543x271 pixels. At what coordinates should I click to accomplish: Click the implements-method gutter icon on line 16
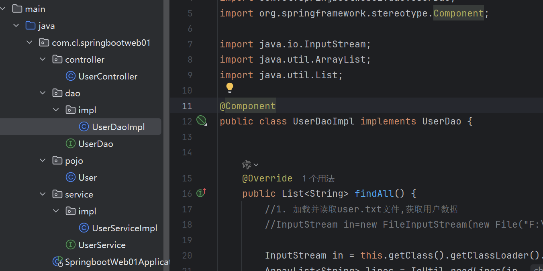tap(201, 193)
